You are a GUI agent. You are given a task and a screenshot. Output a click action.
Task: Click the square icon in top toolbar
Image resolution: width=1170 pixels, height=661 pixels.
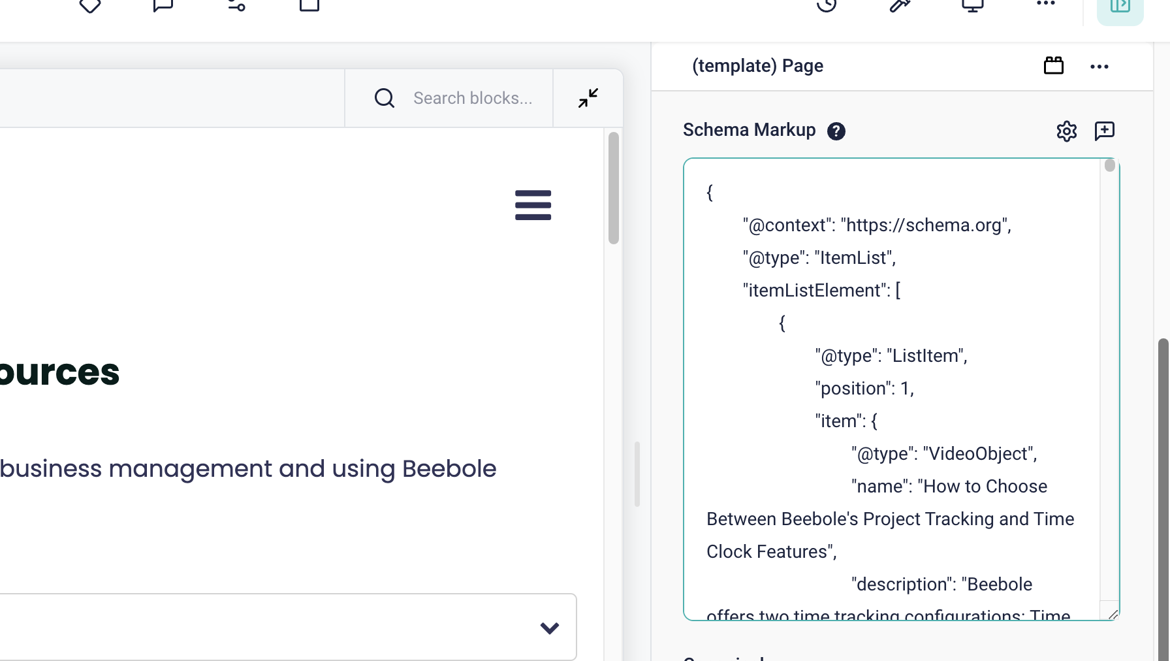[309, 5]
